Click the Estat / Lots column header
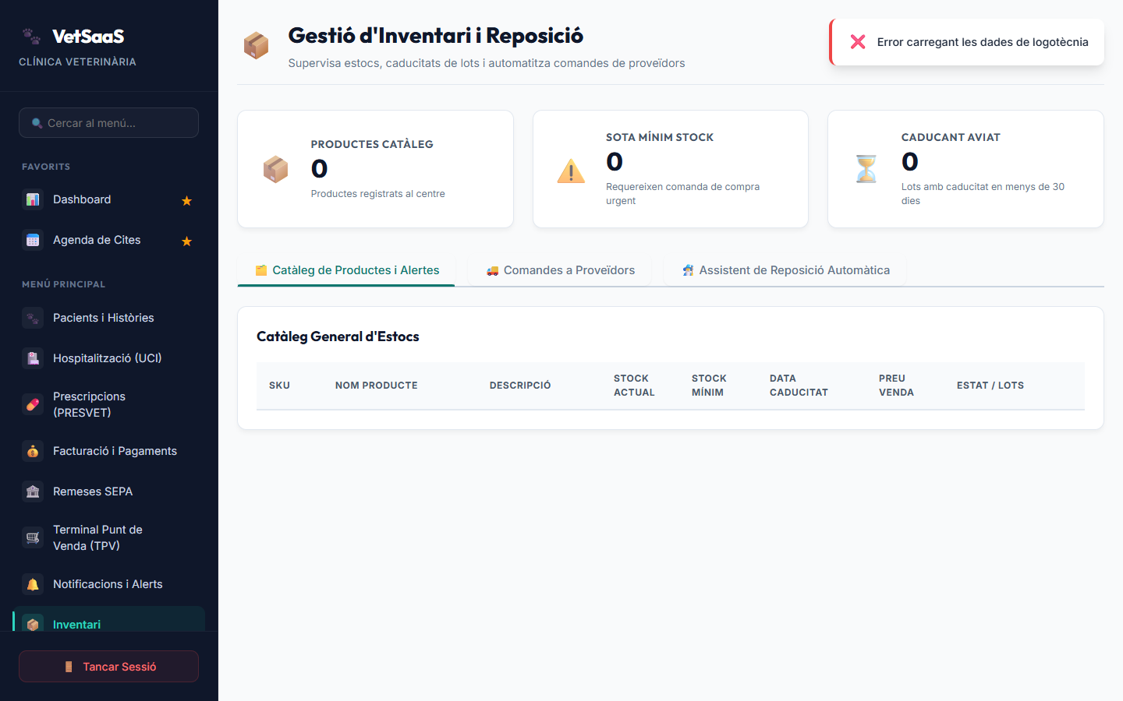 tap(990, 386)
